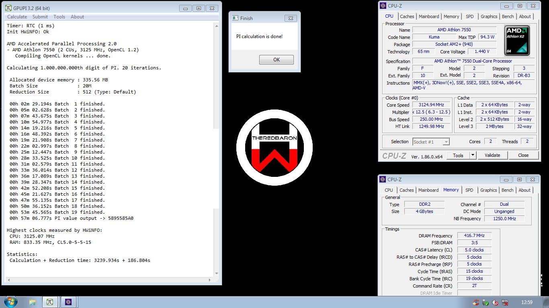Click the Core Voltage value 1.440 V

click(x=481, y=51)
